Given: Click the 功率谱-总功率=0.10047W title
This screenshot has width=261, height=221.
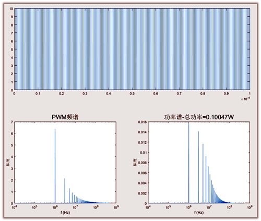Looking at the screenshot, I should point(199,117).
